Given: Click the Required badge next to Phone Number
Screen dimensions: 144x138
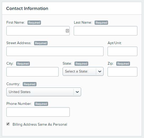Looking at the screenshot, I should tap(41, 104).
